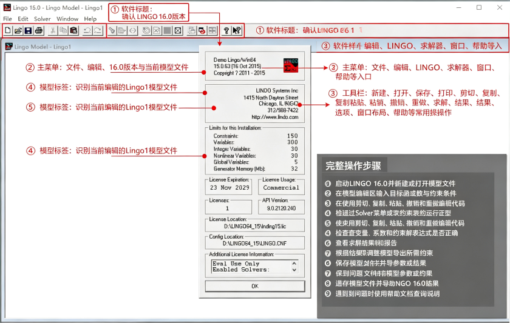Viewport: 510px width, 323px height.
Task: Click the Lingo app icon in the title bar
Action: click(7, 7)
